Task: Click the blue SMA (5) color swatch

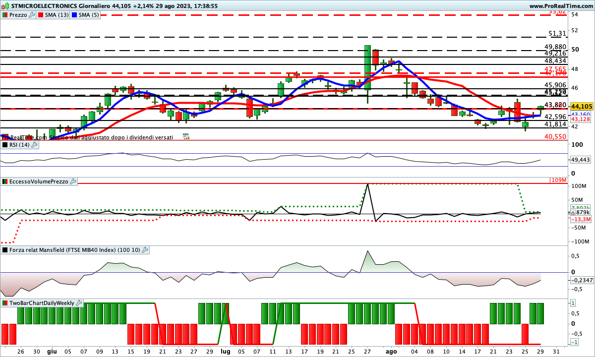Action: [x=74, y=15]
